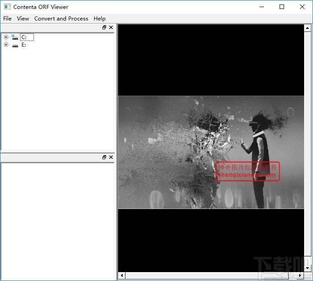The height and width of the screenshot is (281, 313).
Task: Open the Convert and Process menu
Action: 61,19
